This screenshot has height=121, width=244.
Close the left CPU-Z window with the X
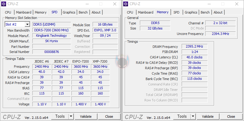pos(115,4)
